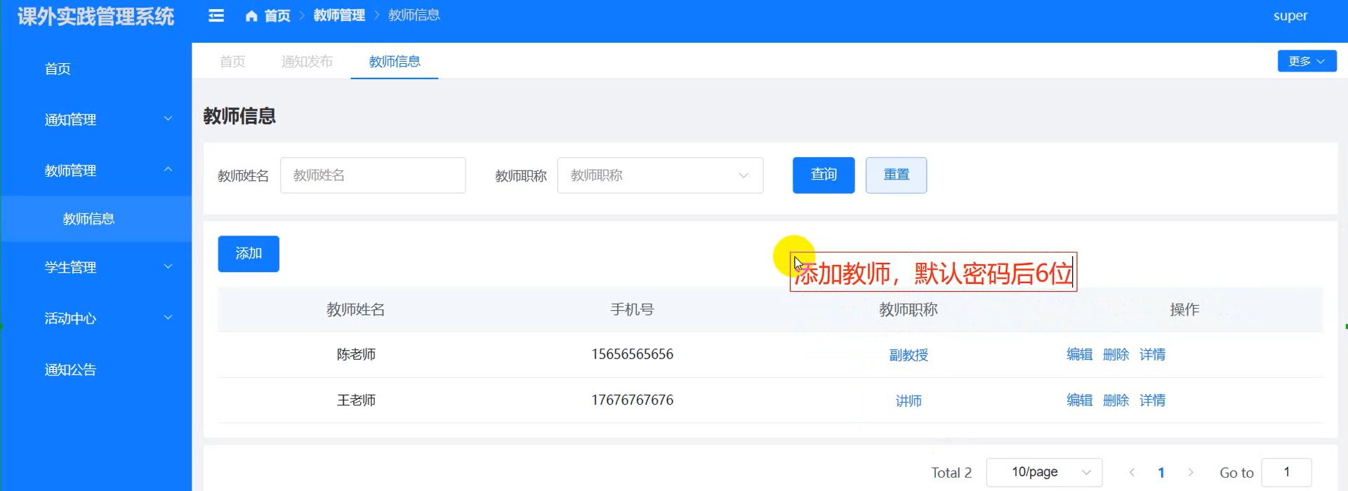The width and height of the screenshot is (1348, 491).
Task: Click the sidebar collapse hamburger icon
Action: click(x=216, y=15)
